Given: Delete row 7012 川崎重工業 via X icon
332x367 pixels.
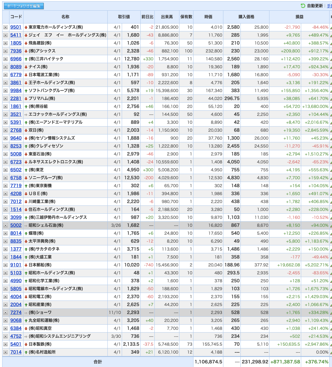Looking at the screenshot, I should click(5, 201).
